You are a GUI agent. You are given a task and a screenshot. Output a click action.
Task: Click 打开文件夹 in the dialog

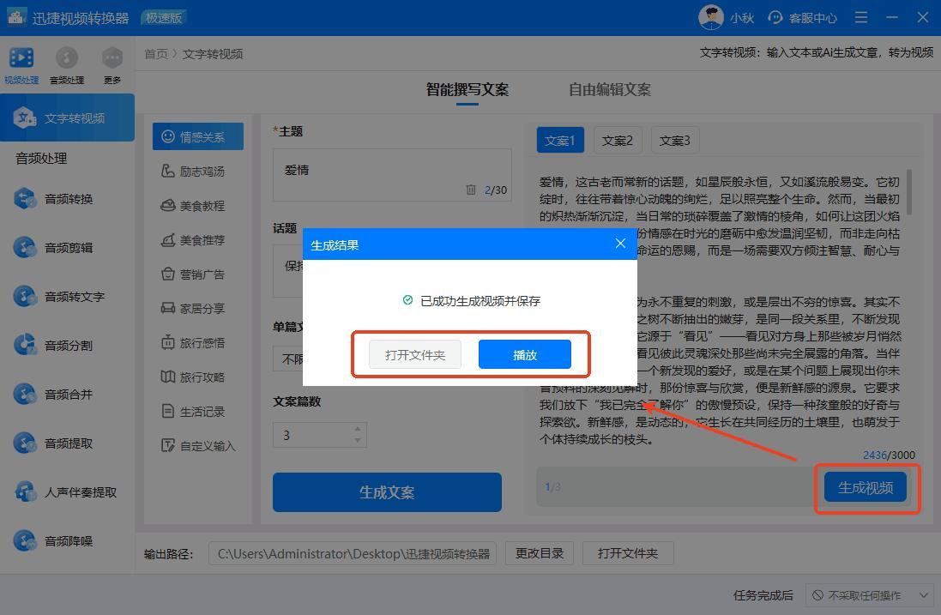415,355
